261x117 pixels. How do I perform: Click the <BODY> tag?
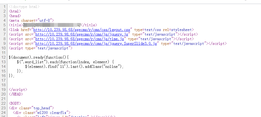(x=15, y=104)
